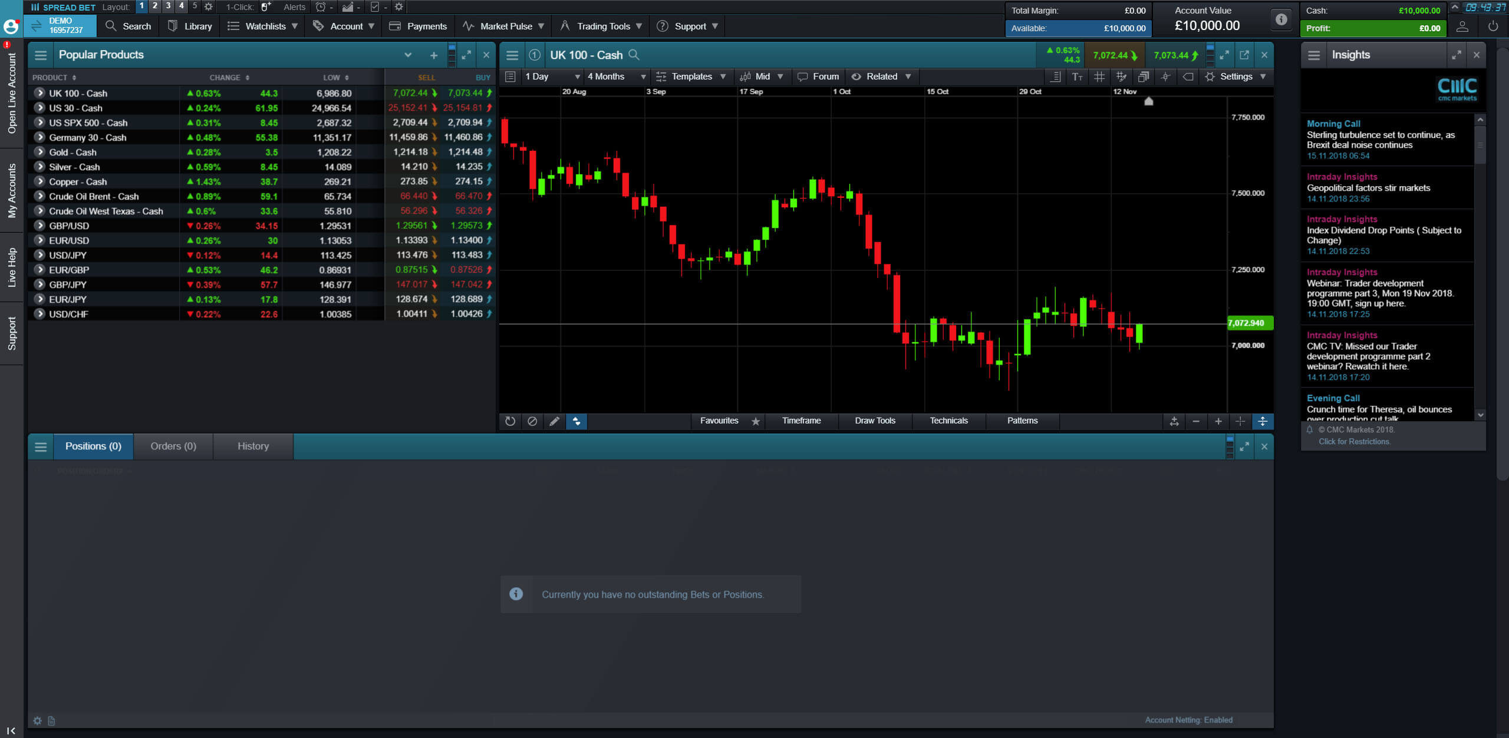Click the user profile icon at top right
The image size is (1509, 738).
[1462, 27]
